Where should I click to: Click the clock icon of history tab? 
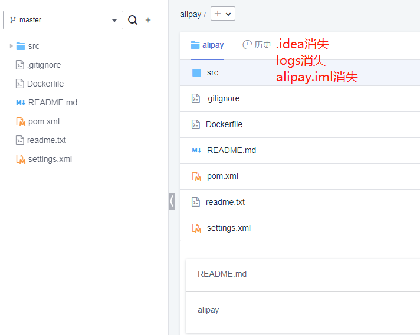pyautogui.click(x=247, y=45)
